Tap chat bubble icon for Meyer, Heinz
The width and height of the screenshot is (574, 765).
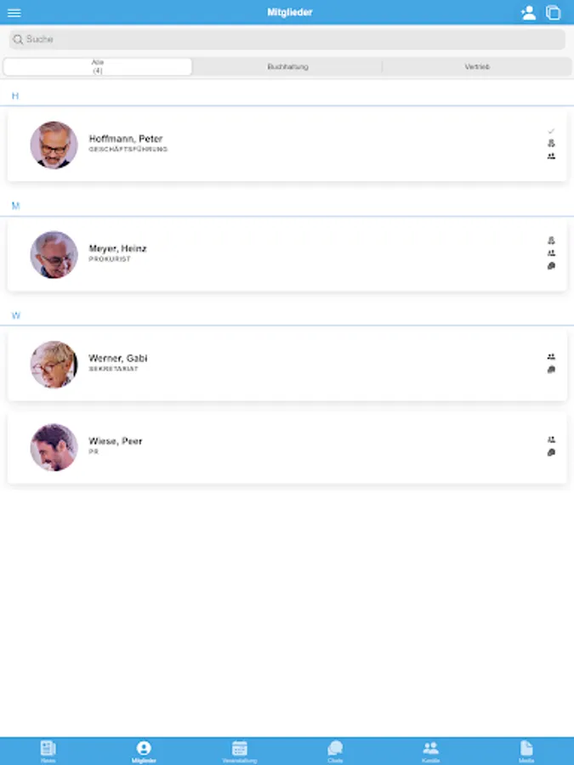551,266
